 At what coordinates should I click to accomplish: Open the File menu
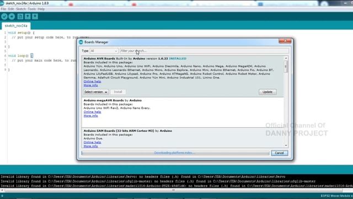[x=3, y=9]
